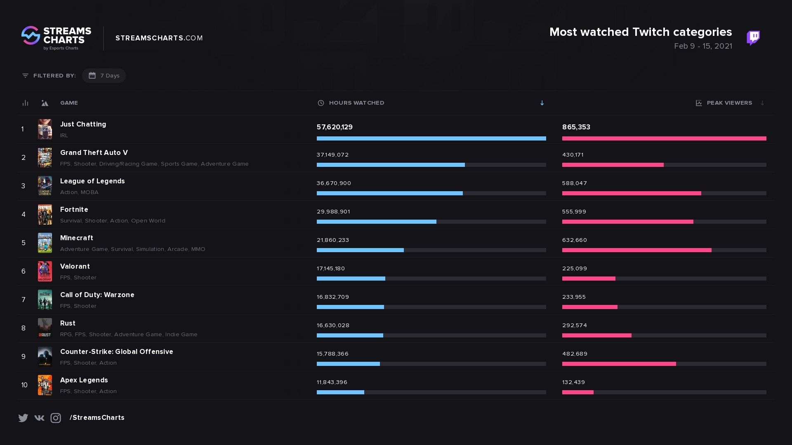Select the Apex Legends cover thumbnail
This screenshot has width=792, height=445.
(45, 385)
